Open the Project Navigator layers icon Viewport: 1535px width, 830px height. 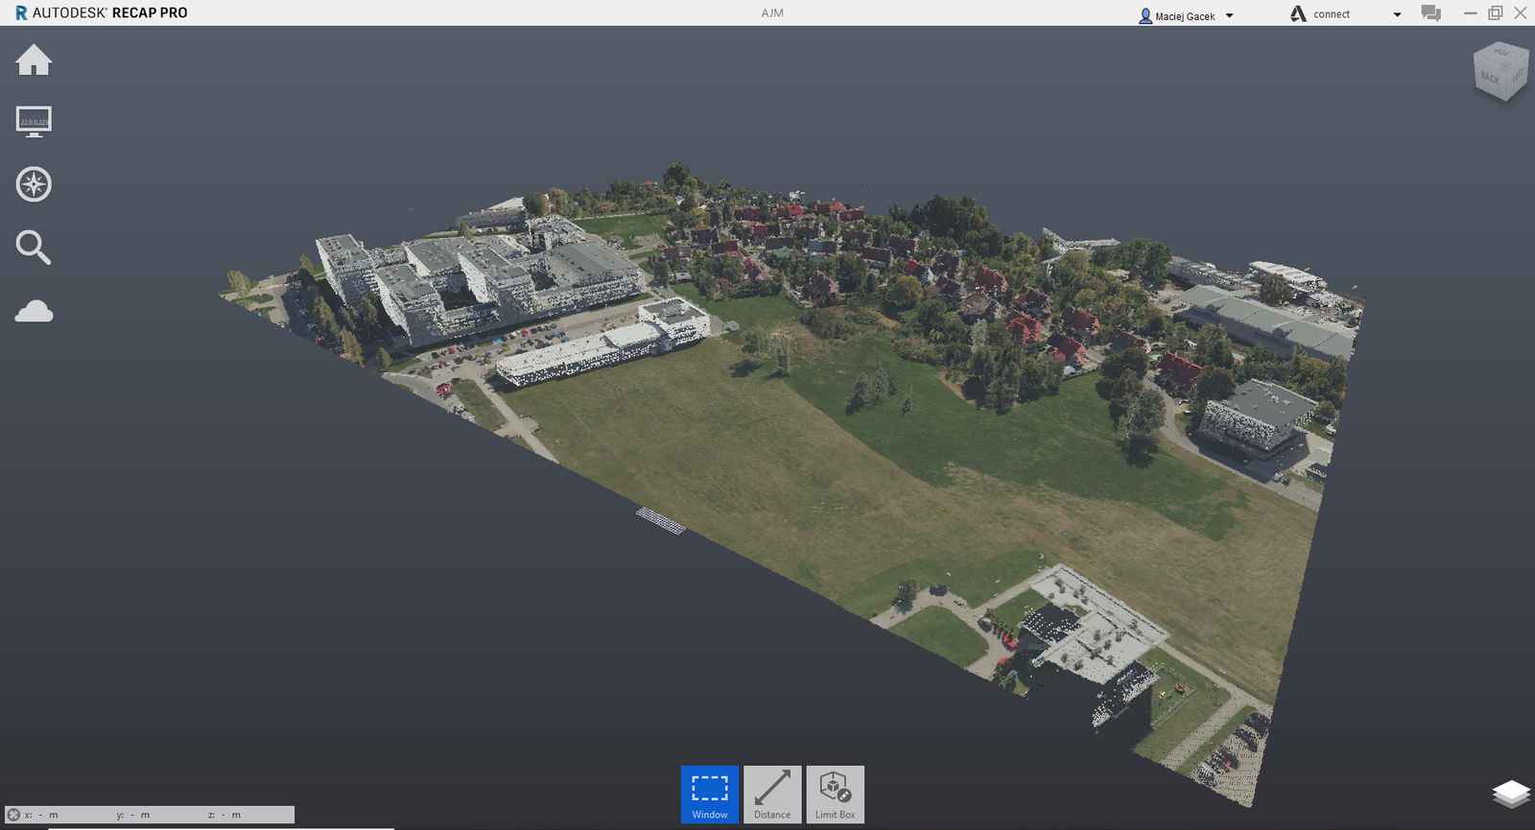pyautogui.click(x=1511, y=794)
